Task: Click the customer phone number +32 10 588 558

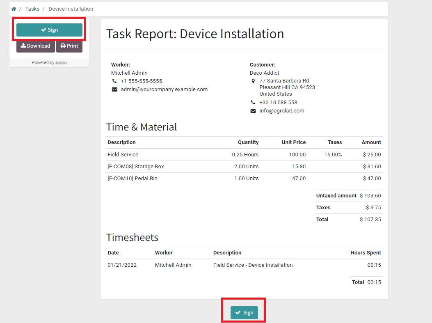Action: click(x=278, y=103)
